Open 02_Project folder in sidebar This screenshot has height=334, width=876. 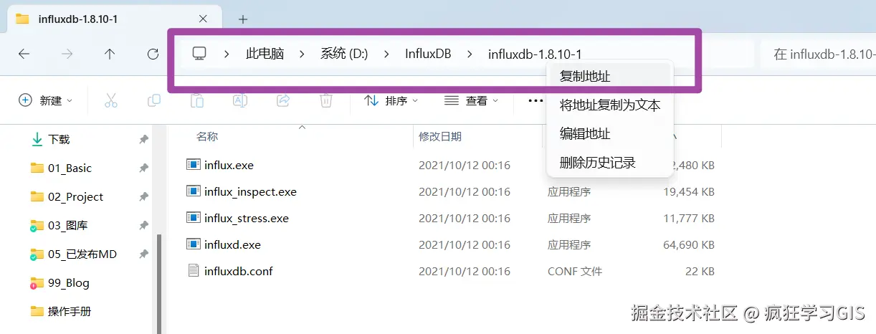click(x=75, y=196)
